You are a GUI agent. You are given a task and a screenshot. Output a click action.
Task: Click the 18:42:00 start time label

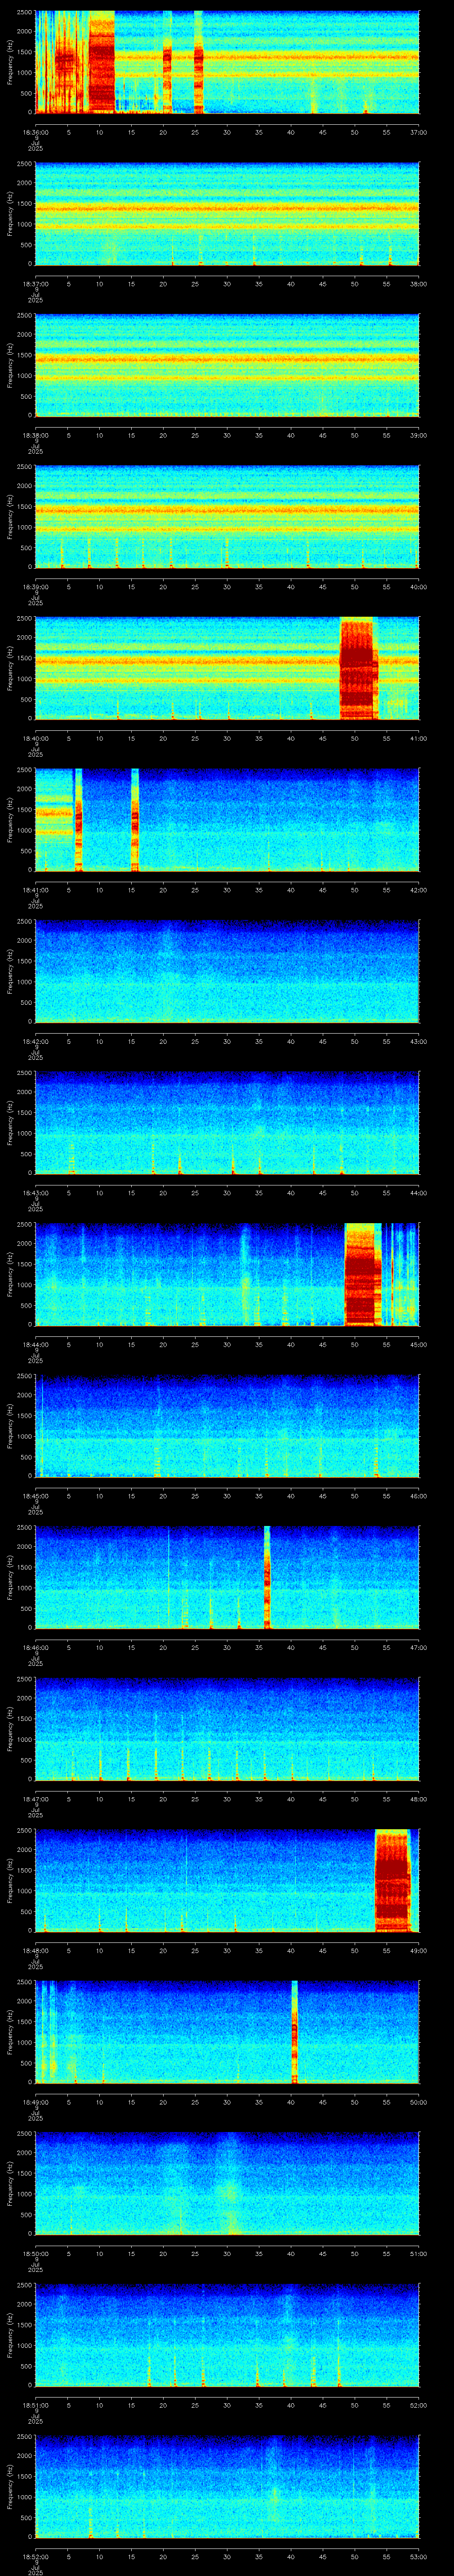pos(35,1041)
